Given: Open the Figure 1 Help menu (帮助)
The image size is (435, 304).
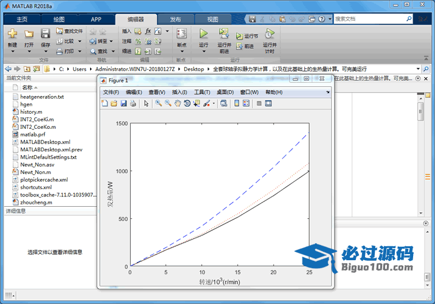Looking at the screenshot, I should pos(274,92).
